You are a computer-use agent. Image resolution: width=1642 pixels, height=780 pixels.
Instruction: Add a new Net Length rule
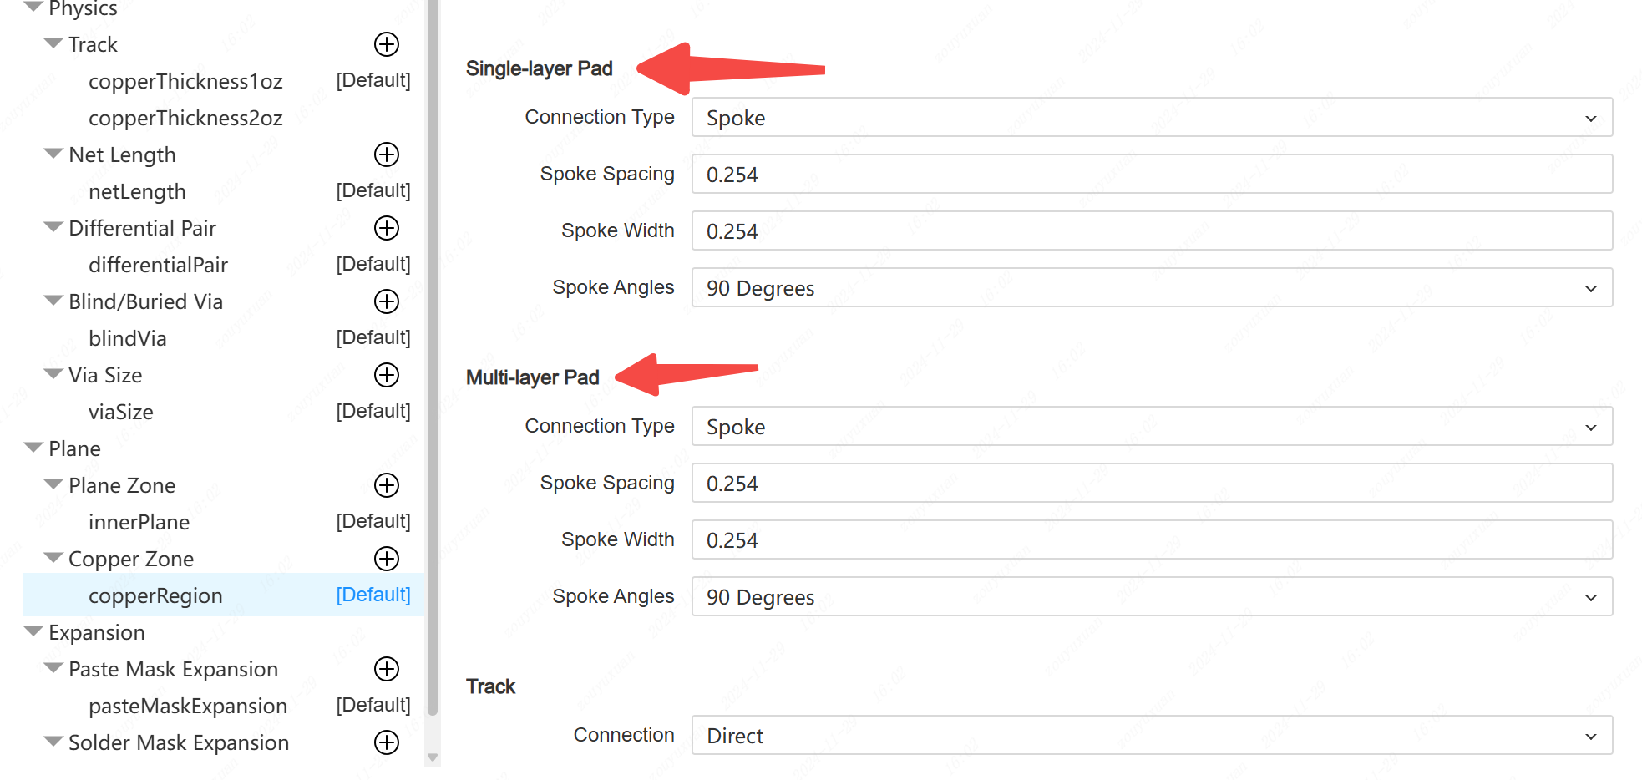tap(386, 154)
